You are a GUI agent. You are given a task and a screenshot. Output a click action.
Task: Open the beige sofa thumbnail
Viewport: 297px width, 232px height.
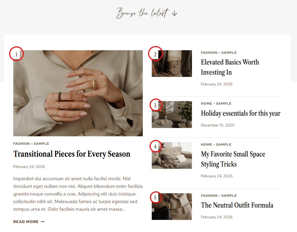172,156
